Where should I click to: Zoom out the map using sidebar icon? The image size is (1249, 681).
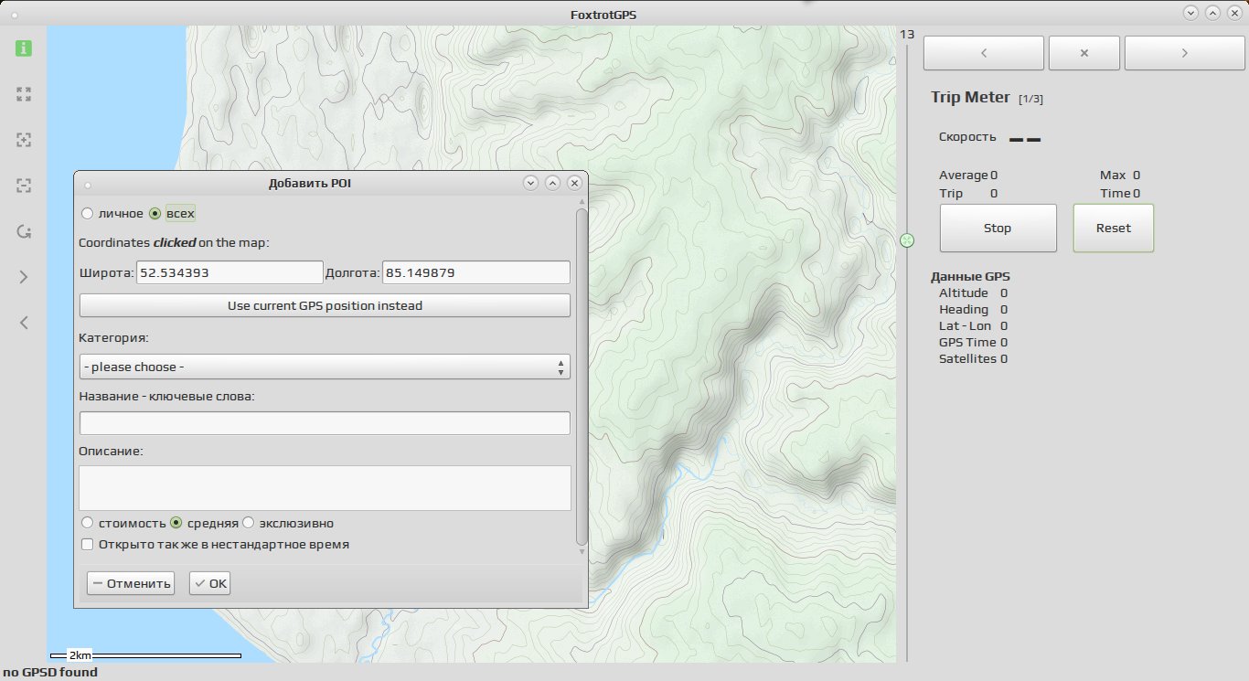pyautogui.click(x=24, y=186)
